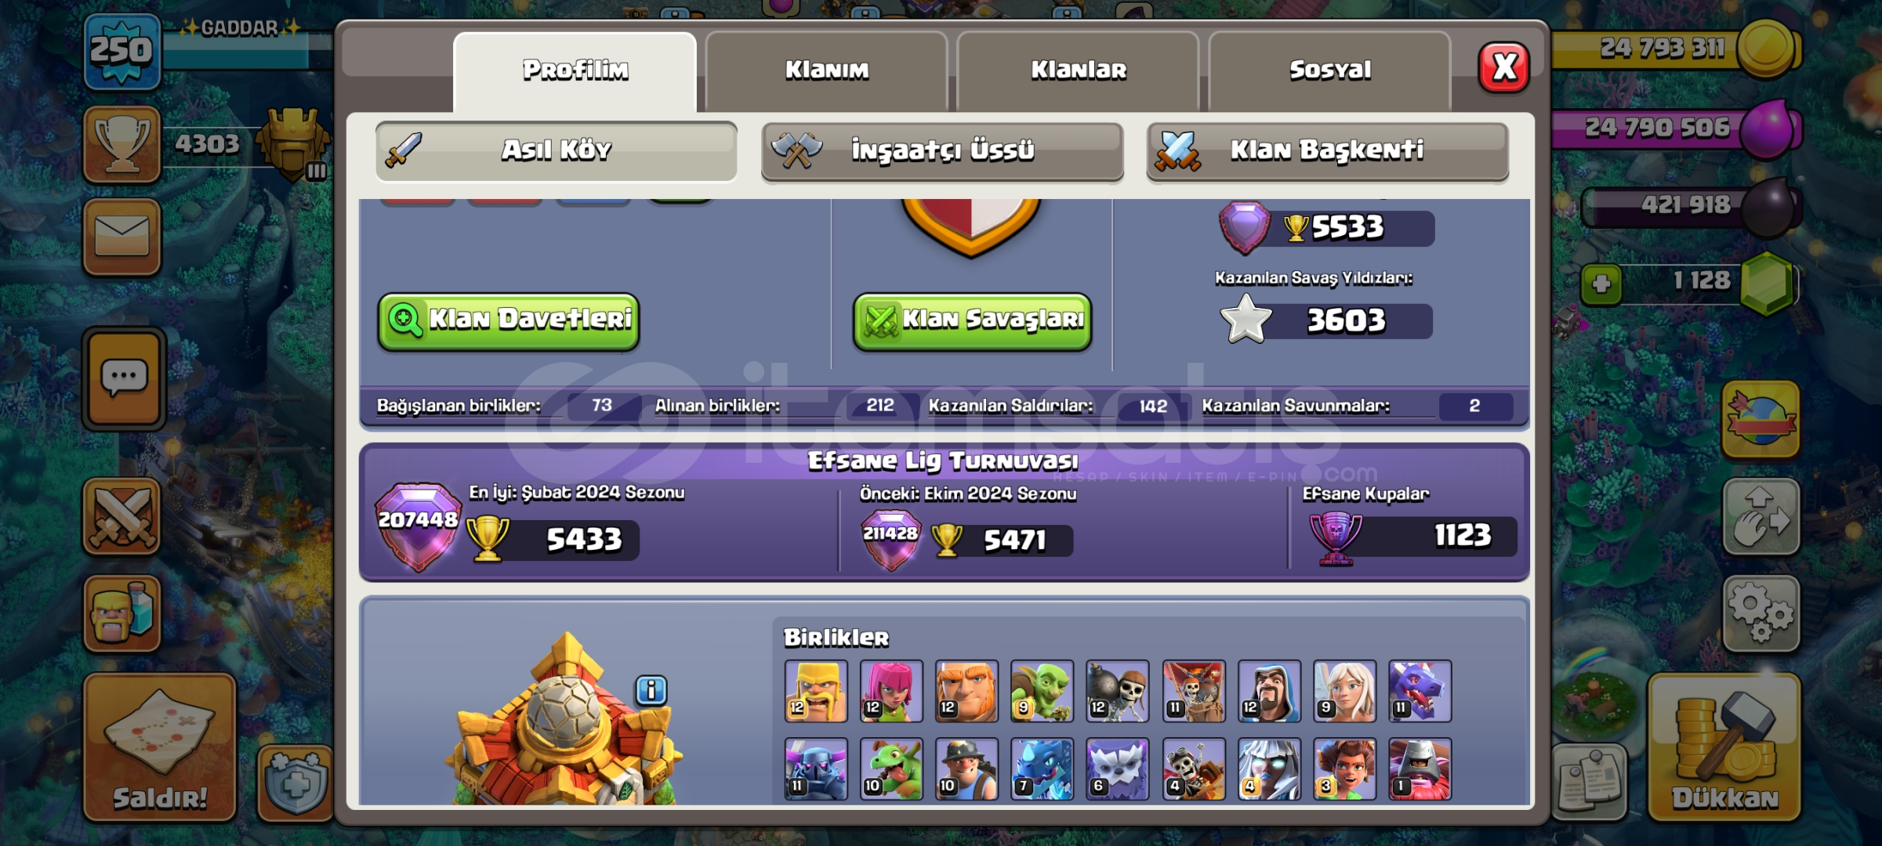
Task: Select the Barbarian troop thumbnail
Action: tap(816, 691)
